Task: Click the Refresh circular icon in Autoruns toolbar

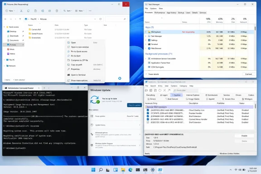Action: coord(160,90)
